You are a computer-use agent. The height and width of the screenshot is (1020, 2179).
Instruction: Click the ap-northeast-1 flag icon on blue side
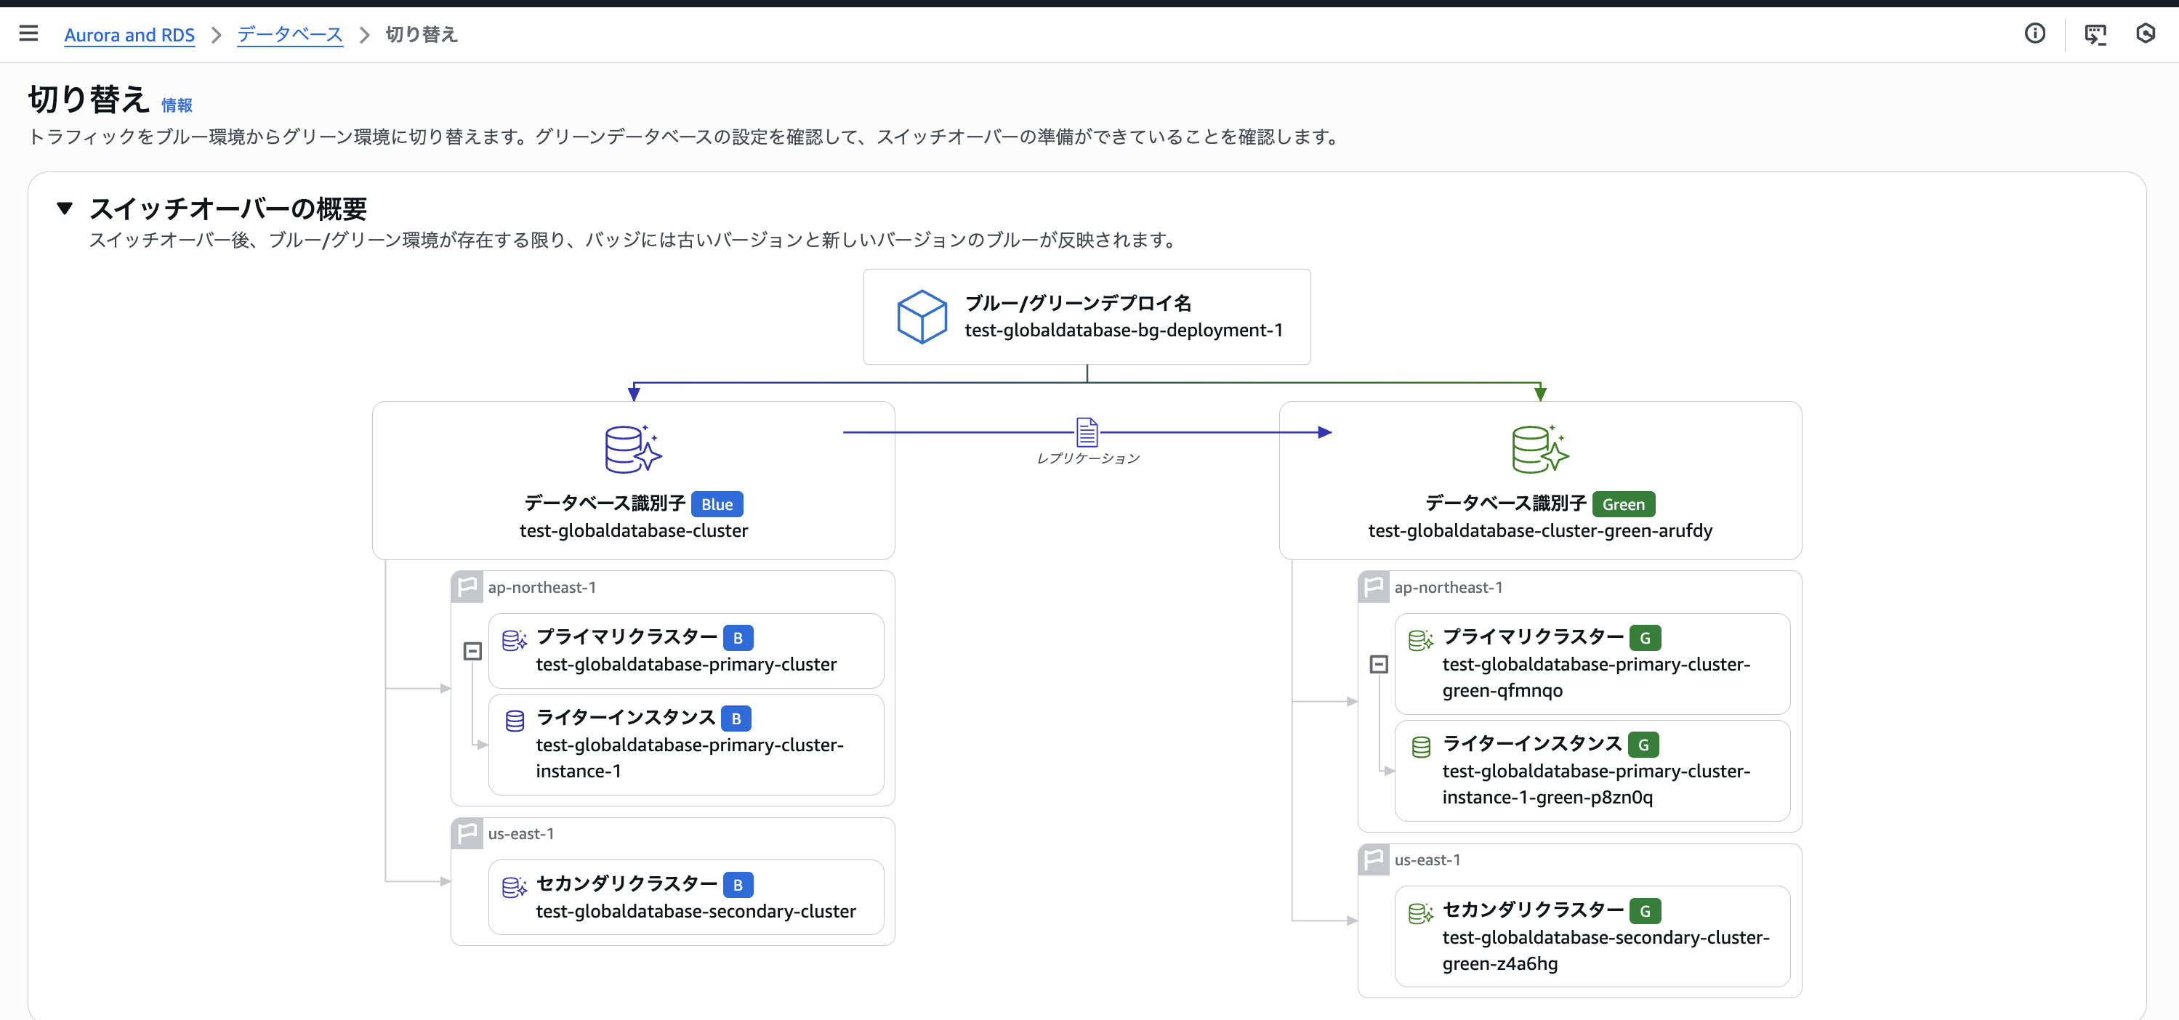468,586
